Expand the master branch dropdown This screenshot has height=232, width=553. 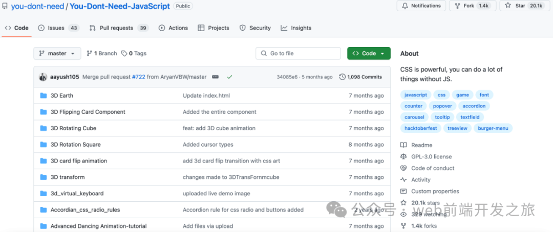pos(57,54)
